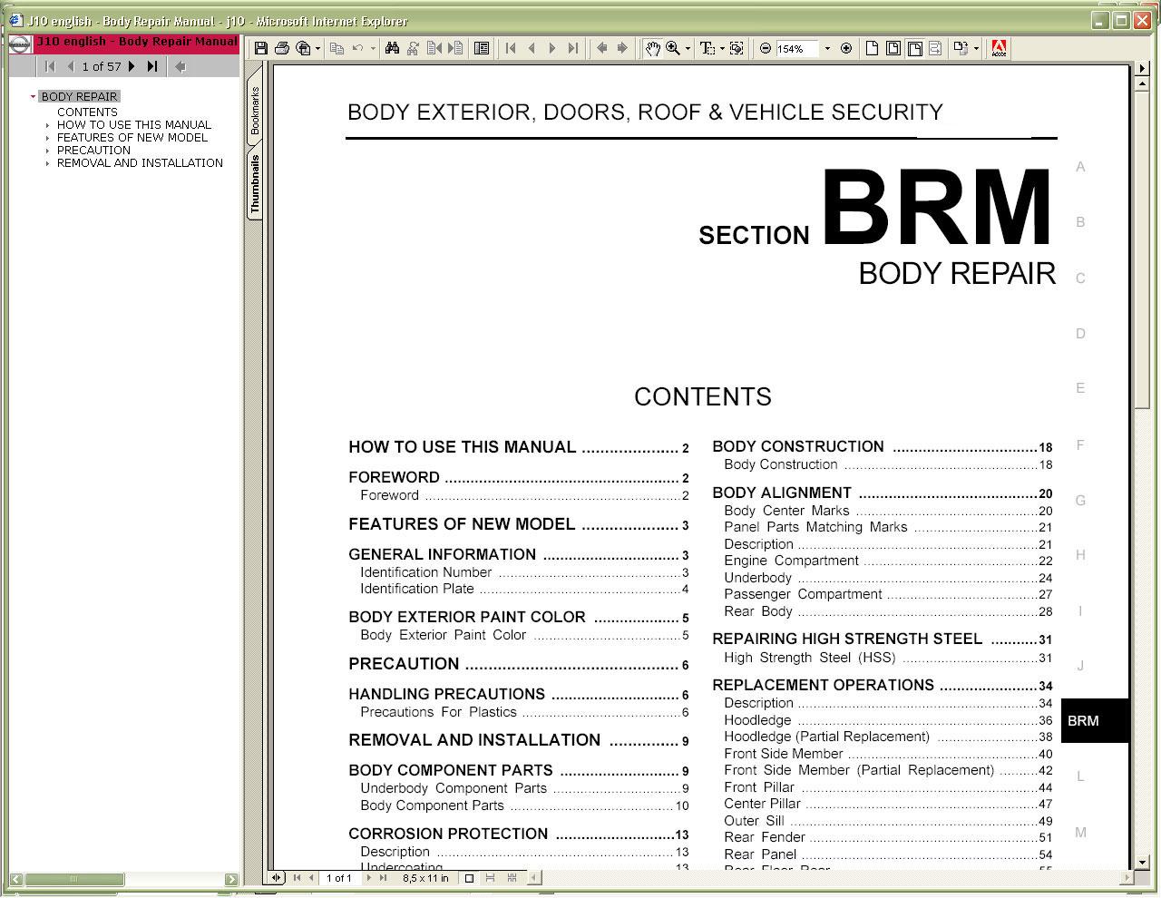Click the Adobe logo icon
This screenshot has width=1161, height=898.
pyautogui.click(x=999, y=48)
